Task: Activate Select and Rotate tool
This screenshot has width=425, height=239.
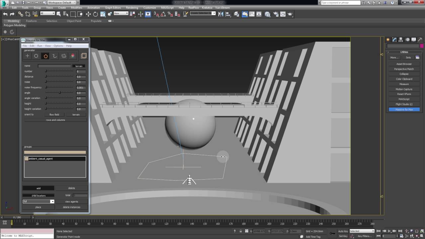Action: click(x=96, y=14)
